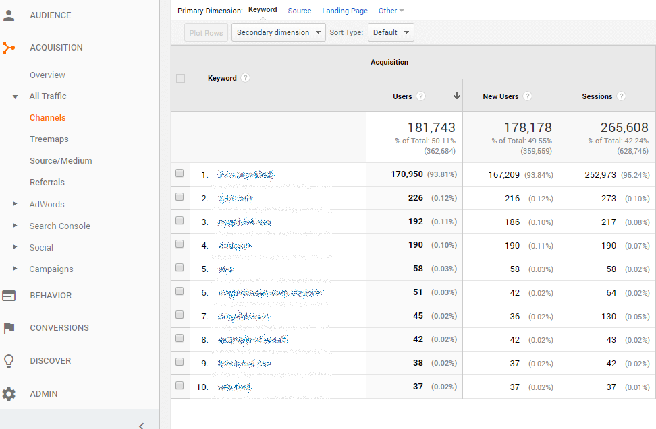656x429 pixels.
Task: Click the users value 170,950
Action: [407, 174]
